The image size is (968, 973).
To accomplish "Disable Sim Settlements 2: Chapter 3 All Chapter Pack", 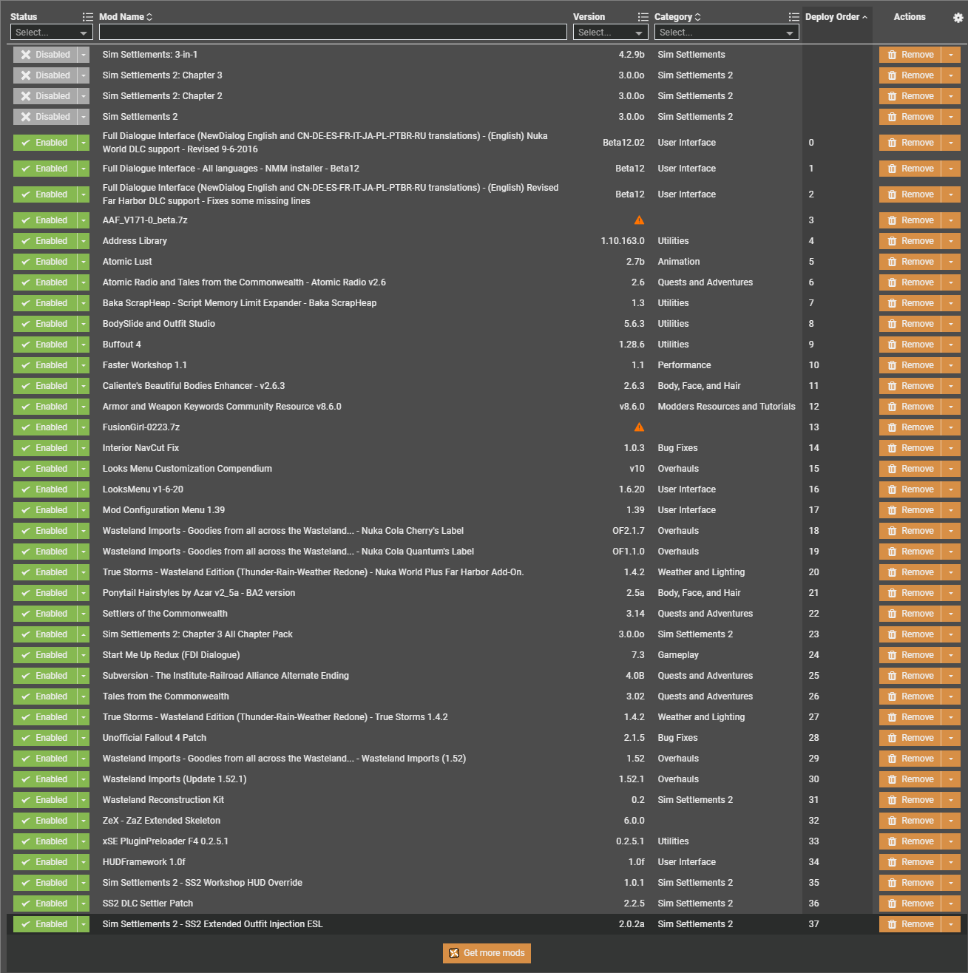I will 45,634.
